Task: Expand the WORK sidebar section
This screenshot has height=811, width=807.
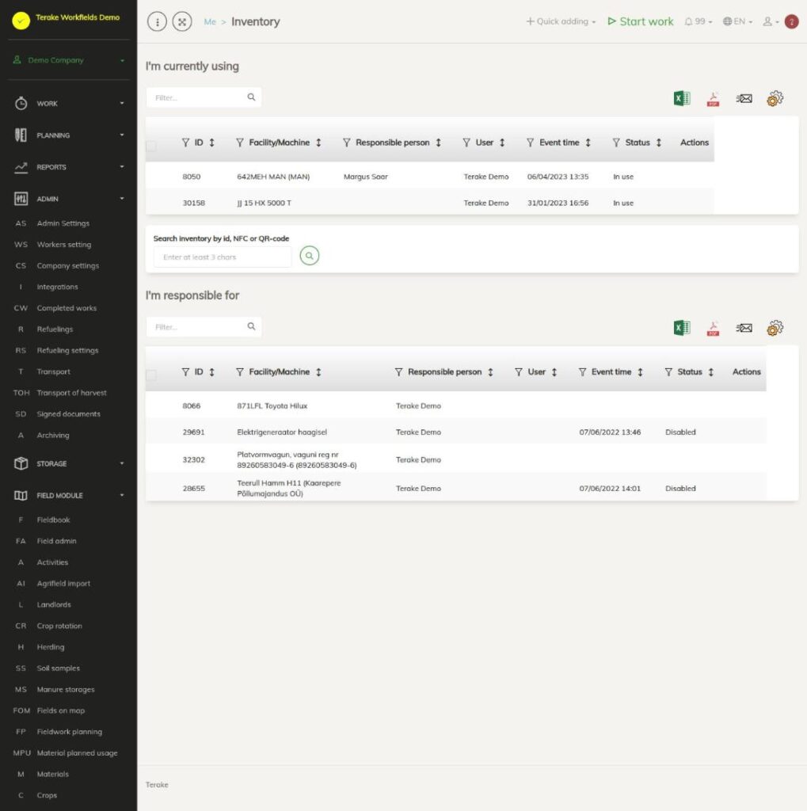Action: [69, 104]
